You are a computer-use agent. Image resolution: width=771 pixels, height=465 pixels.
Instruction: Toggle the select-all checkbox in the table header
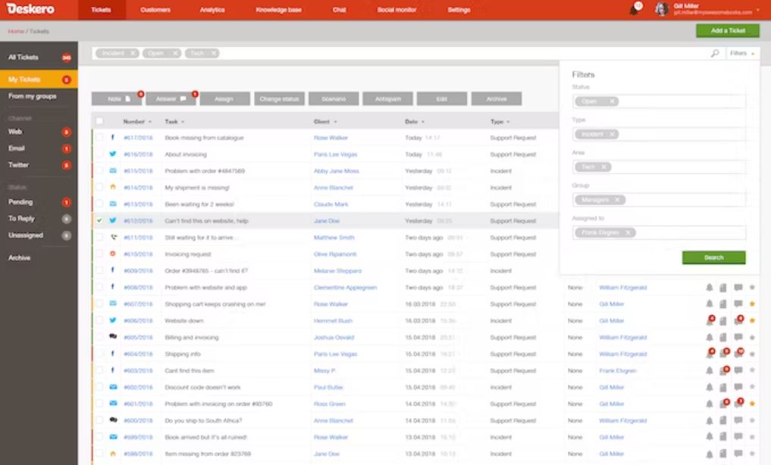click(100, 120)
